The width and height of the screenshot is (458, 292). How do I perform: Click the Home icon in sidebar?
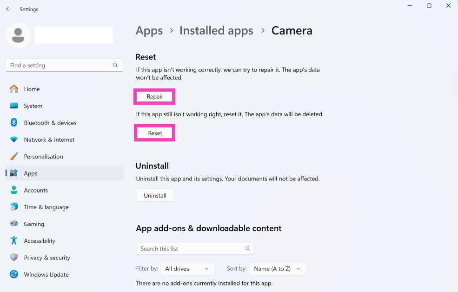[x=14, y=89]
